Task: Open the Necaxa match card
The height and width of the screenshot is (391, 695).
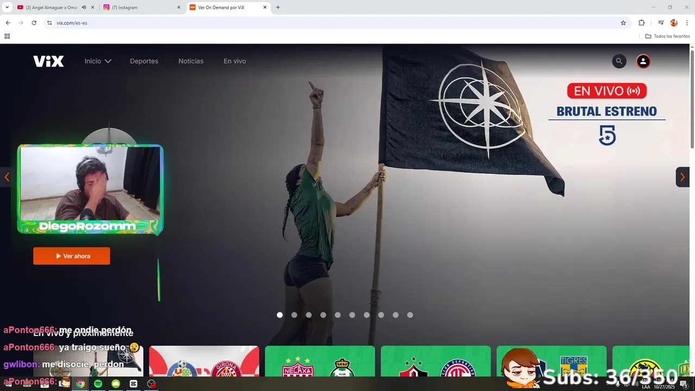Action: point(320,362)
